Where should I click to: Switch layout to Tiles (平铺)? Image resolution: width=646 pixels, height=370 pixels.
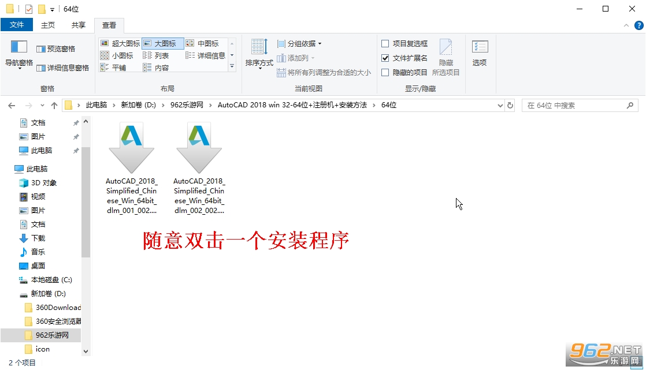point(113,68)
